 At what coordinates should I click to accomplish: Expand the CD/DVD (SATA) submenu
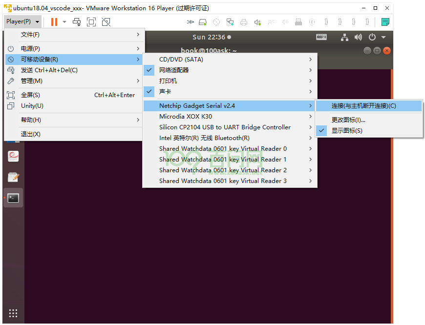[230, 60]
